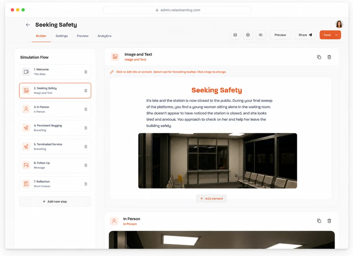
Task: Click the pencil edit hint icon
Action: 112,72
